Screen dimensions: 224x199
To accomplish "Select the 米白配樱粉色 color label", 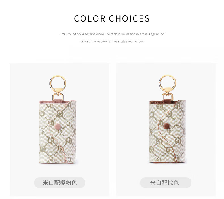I will point(60,183).
